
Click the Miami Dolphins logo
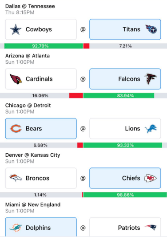[16, 228]
